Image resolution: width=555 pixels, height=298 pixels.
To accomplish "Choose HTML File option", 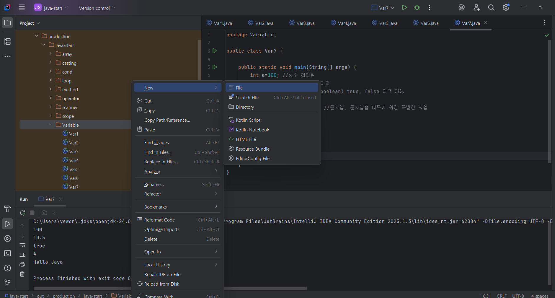I will click(x=272, y=139).
